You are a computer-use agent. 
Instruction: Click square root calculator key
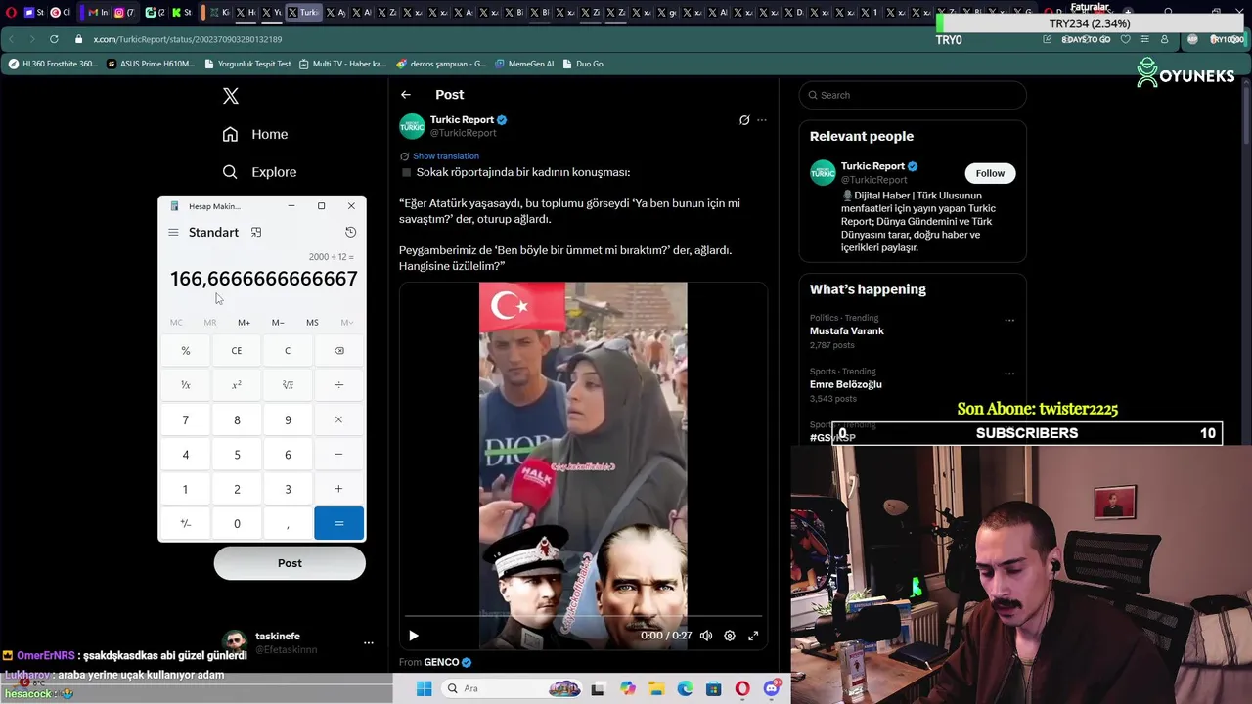[288, 385]
